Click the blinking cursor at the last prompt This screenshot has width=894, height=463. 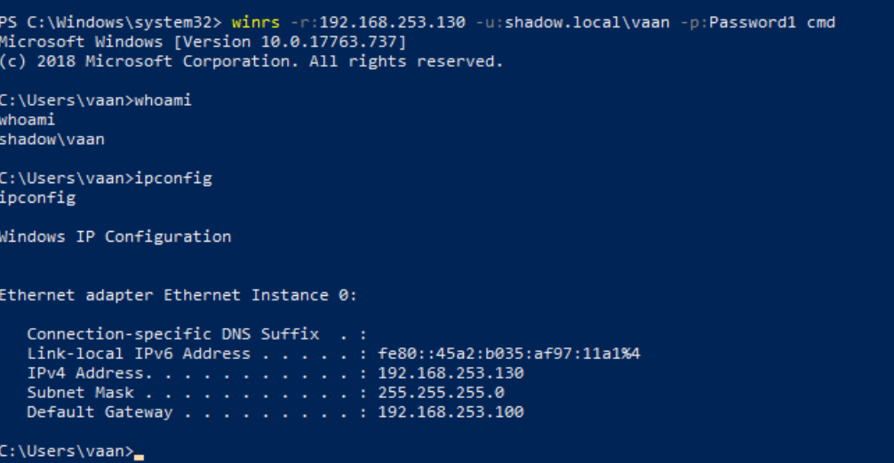pos(139,454)
